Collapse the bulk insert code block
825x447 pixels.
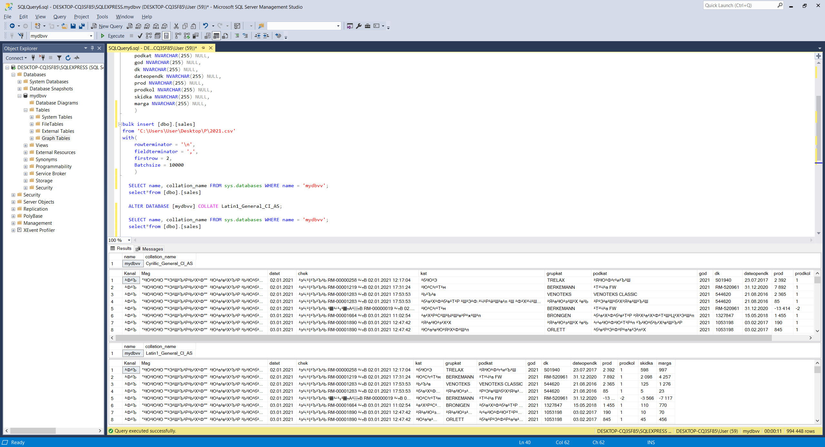120,124
